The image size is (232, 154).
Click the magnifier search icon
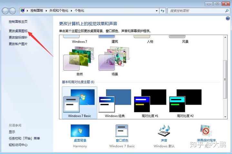pyautogui.click(x=227, y=11)
